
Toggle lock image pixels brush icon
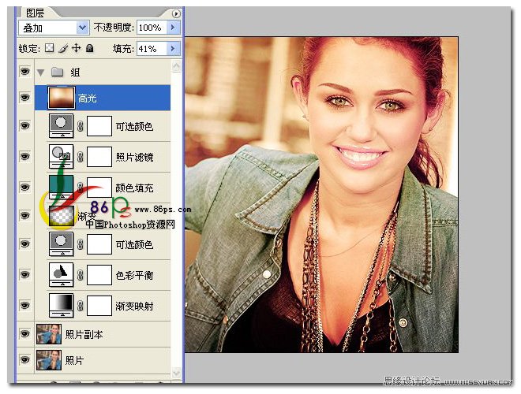63,48
